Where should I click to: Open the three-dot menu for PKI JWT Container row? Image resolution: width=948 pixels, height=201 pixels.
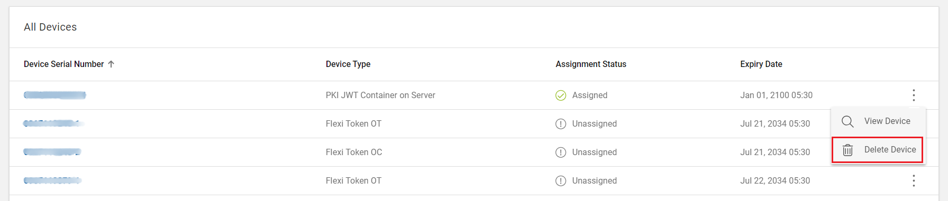coord(914,95)
